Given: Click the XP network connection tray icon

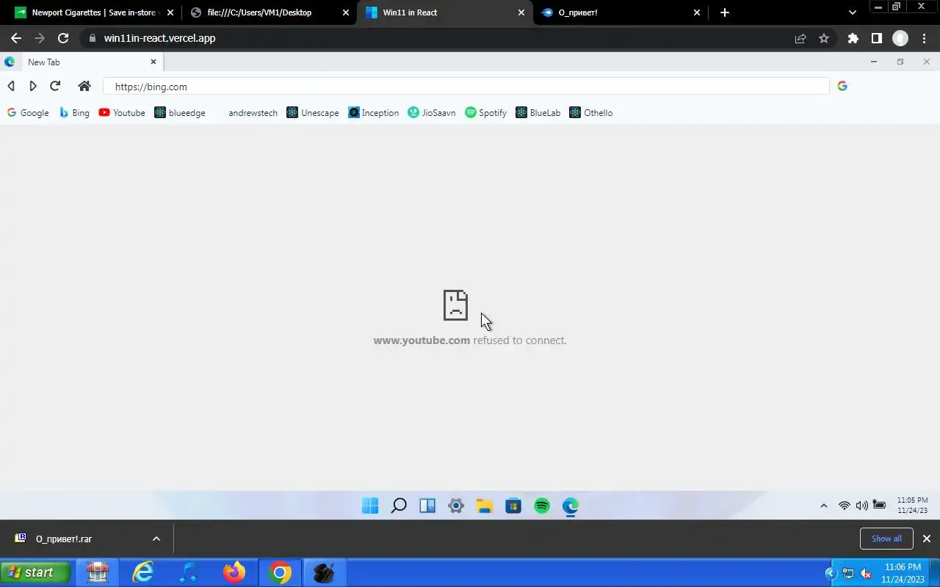Looking at the screenshot, I should (848, 574).
